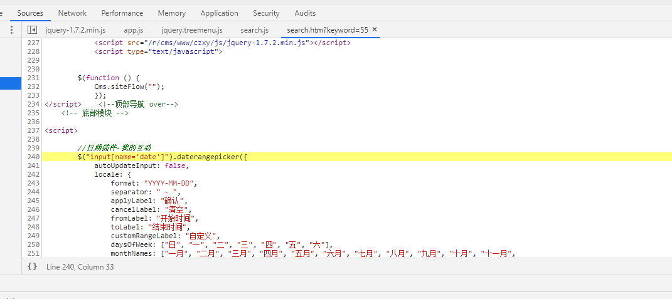
Task: Toggle the file navigator sidebar icon
Action: pyautogui.click(x=32, y=29)
